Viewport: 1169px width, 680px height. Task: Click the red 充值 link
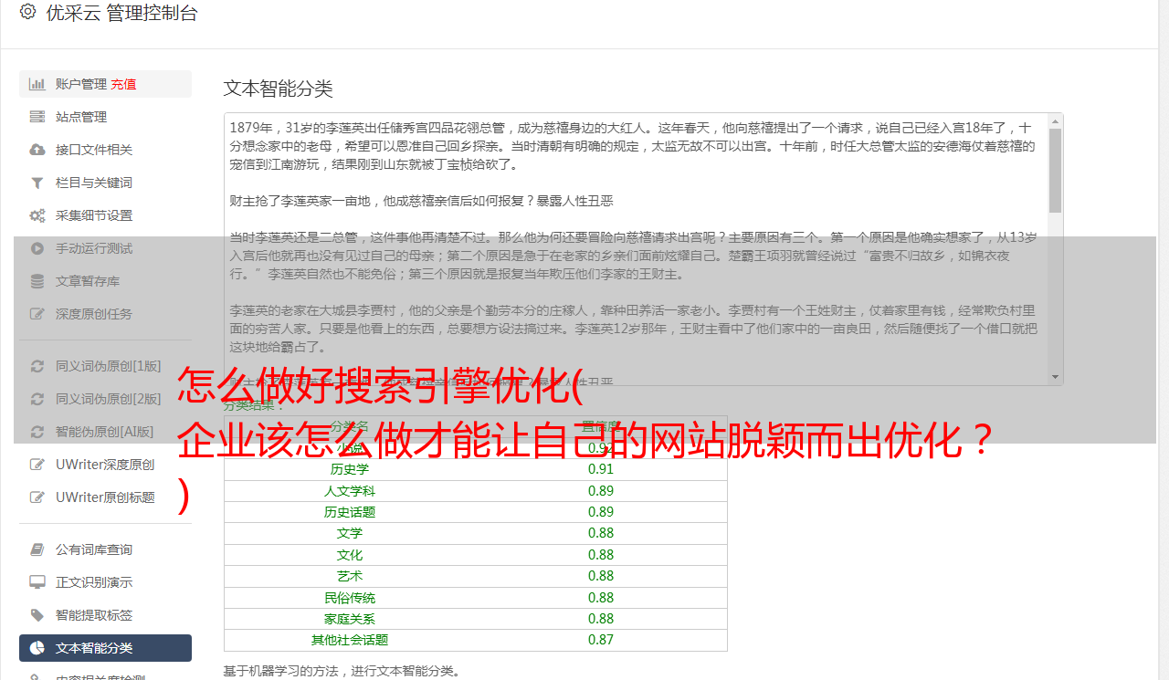[123, 84]
